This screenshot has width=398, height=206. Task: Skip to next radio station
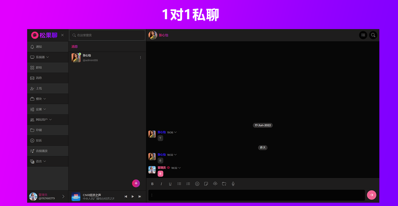pos(140,196)
